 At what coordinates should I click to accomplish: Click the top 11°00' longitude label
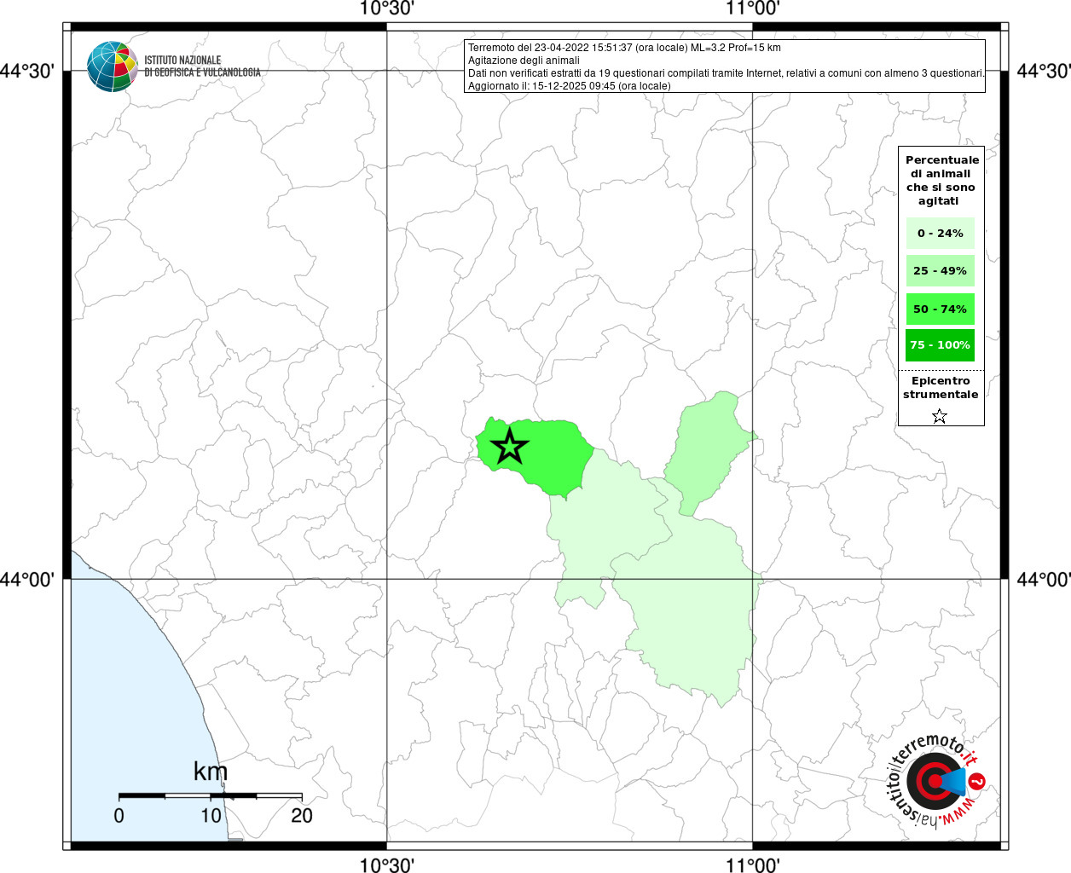(x=753, y=9)
